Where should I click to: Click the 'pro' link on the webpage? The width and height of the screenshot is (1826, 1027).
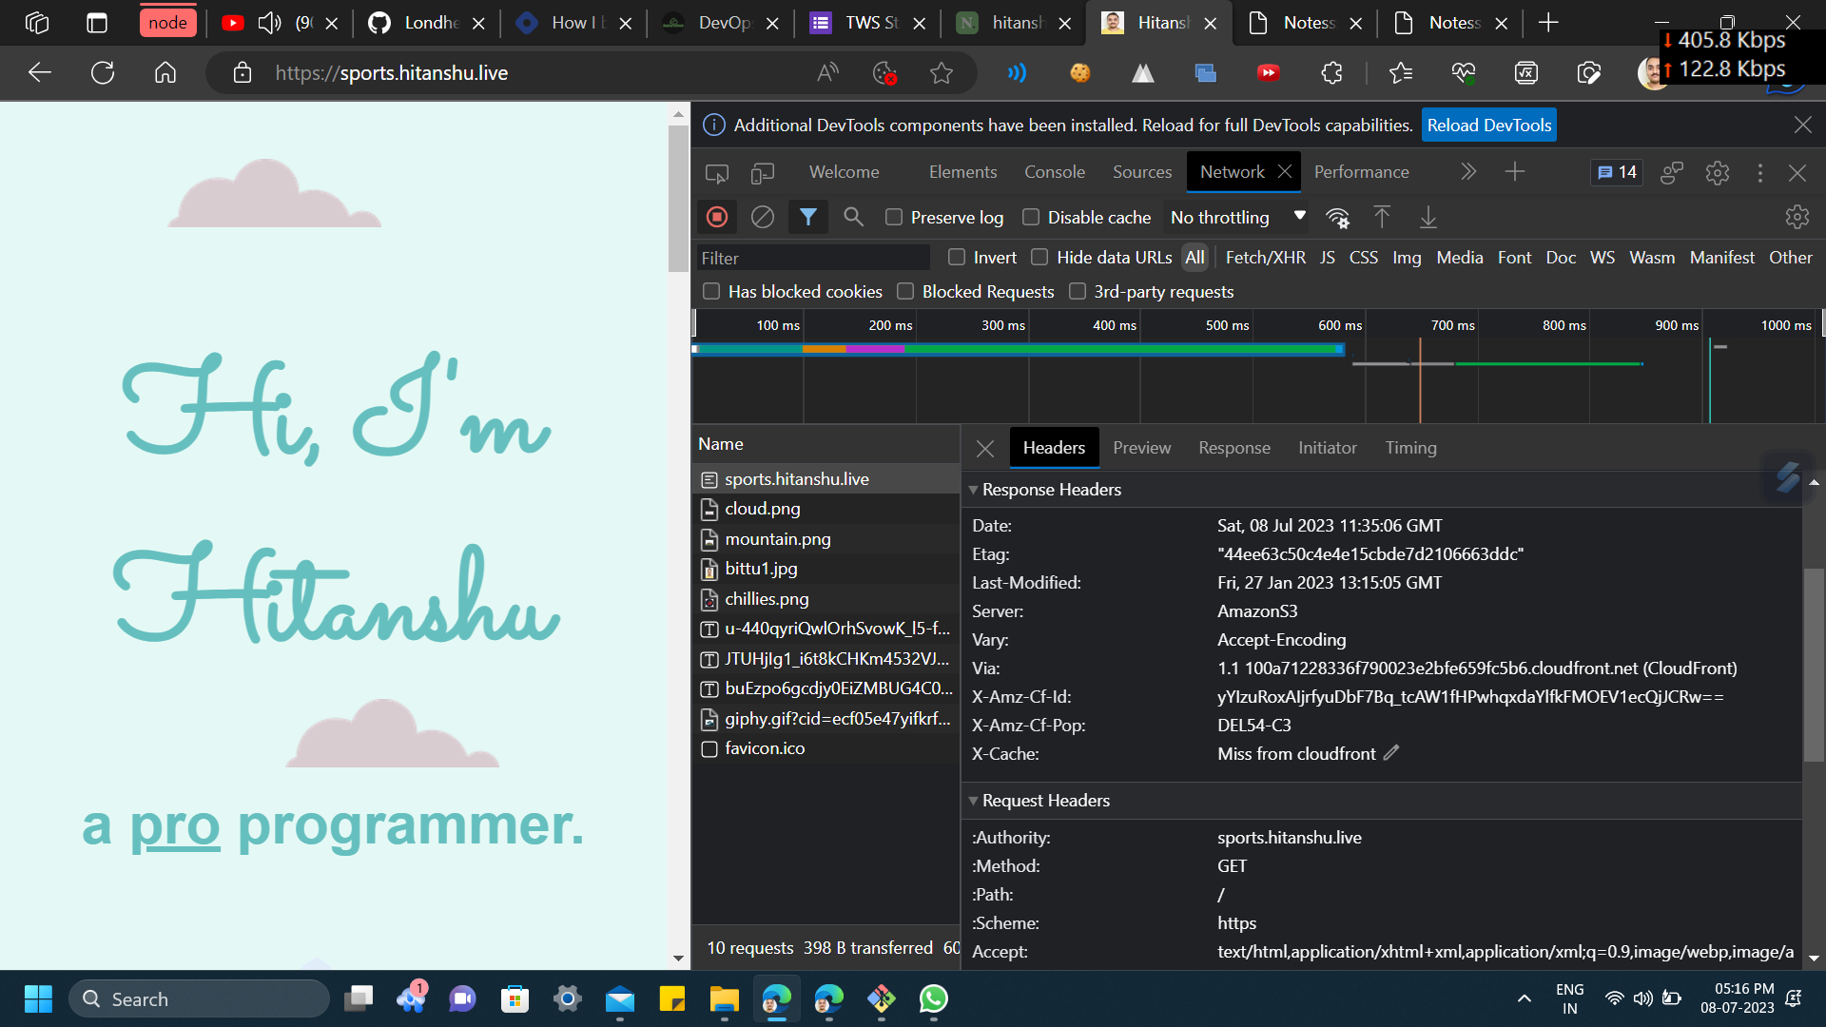click(x=175, y=824)
